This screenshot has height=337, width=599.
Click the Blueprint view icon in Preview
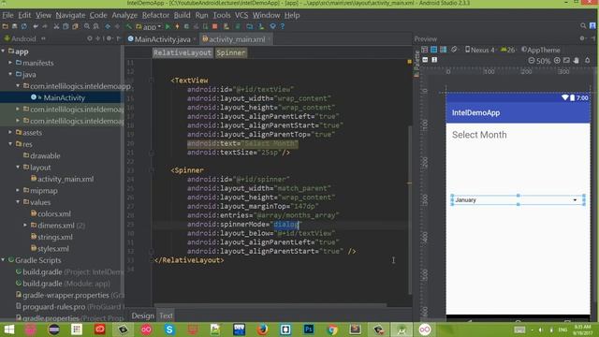tap(433, 50)
